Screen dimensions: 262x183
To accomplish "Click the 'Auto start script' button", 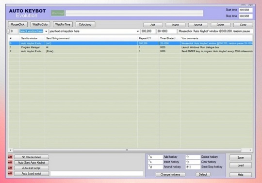I will tap(32, 168).
